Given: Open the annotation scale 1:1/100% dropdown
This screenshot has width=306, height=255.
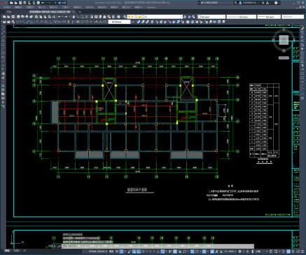Looking at the screenshot, I should (230, 251).
